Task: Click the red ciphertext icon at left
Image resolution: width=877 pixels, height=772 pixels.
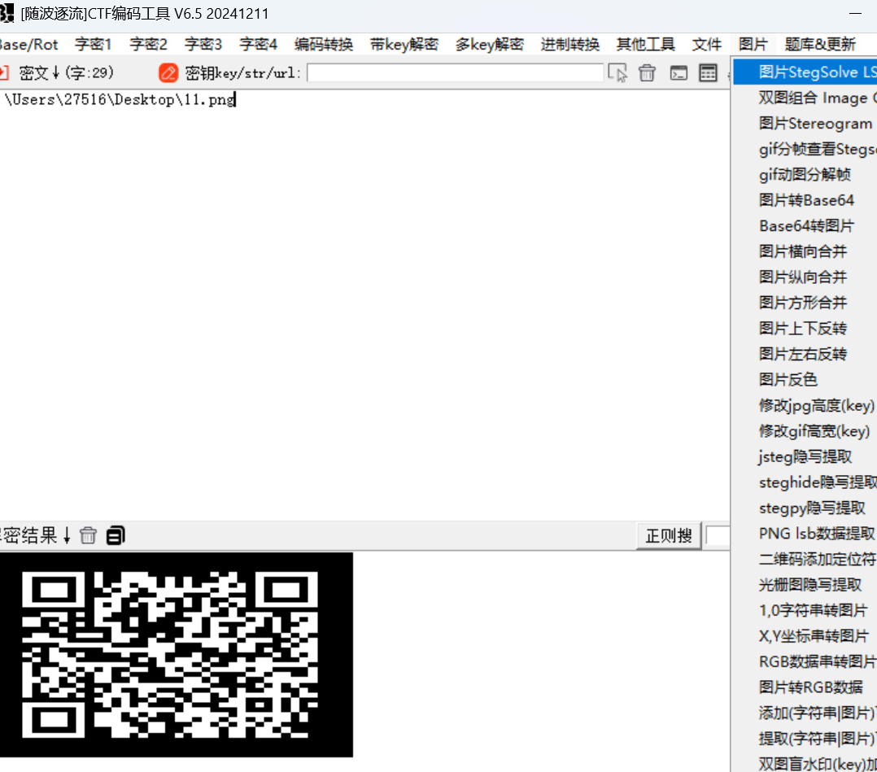Action: coord(4,72)
